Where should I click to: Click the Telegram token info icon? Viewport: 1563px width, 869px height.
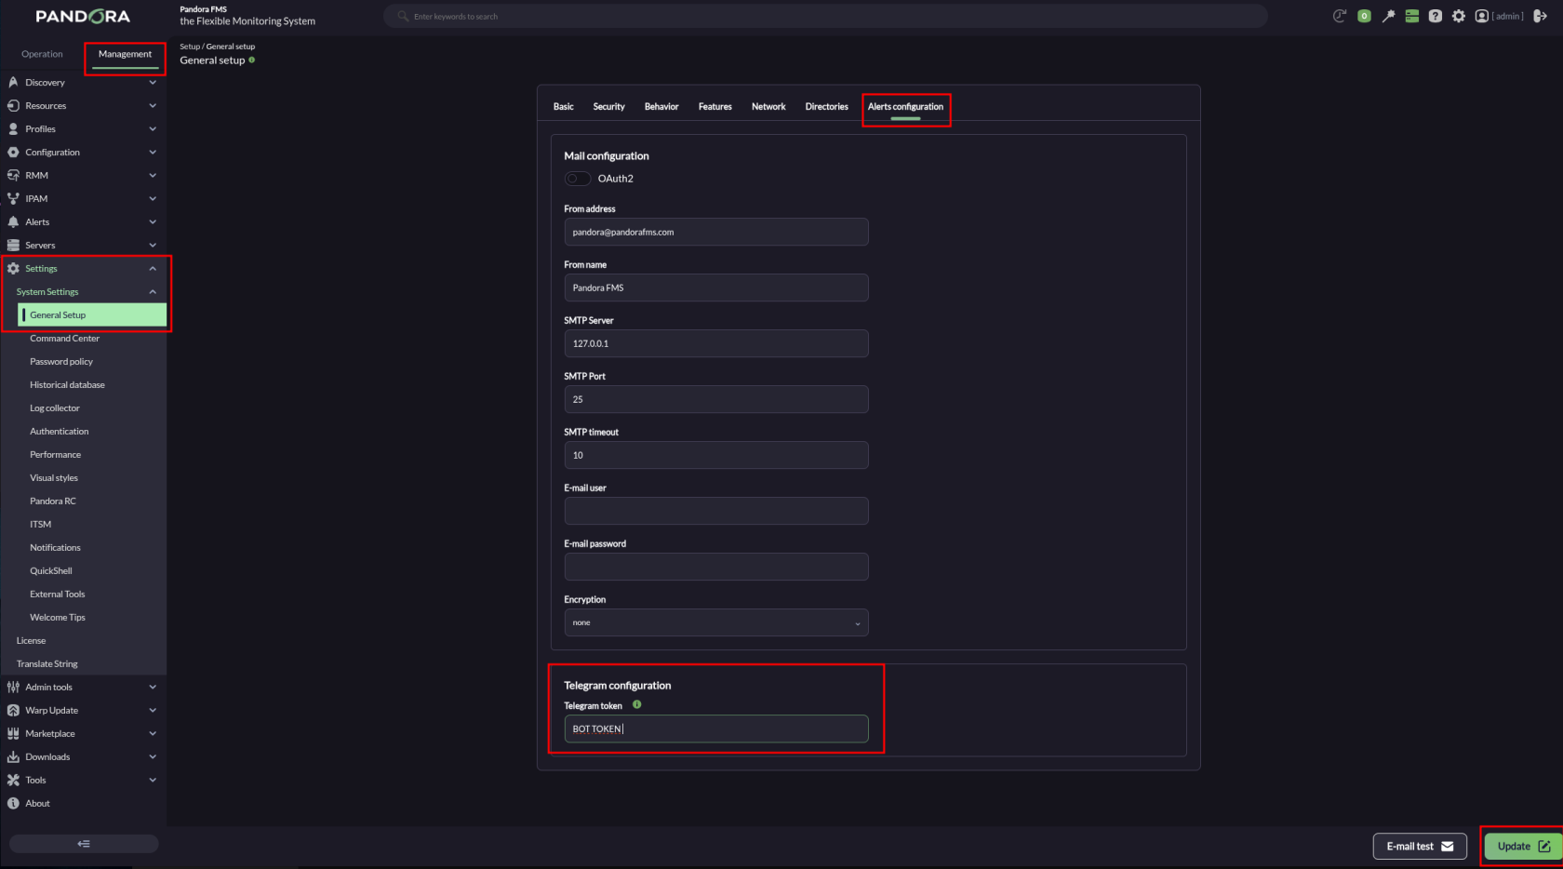637,705
